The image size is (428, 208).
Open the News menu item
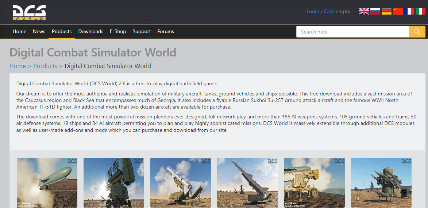point(39,31)
